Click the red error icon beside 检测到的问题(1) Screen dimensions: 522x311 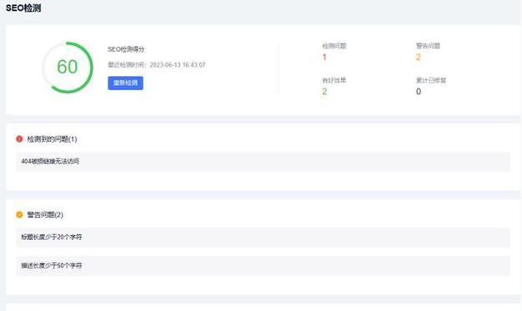(x=19, y=139)
